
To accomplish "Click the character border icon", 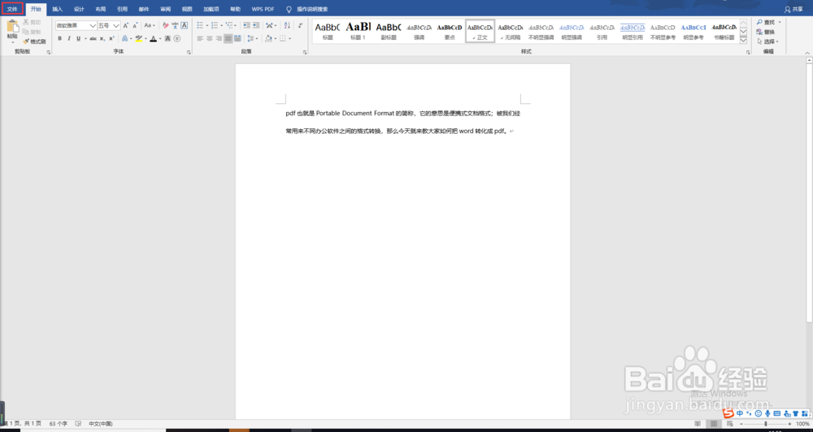I will pos(184,25).
